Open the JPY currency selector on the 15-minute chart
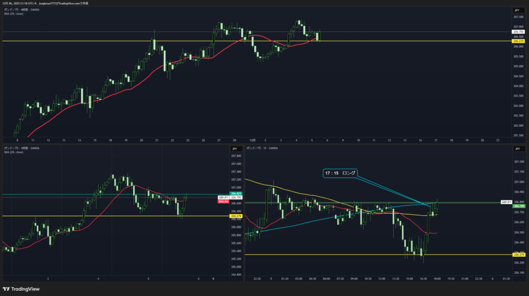Image resolution: width=529 pixels, height=296 pixels. (517, 149)
